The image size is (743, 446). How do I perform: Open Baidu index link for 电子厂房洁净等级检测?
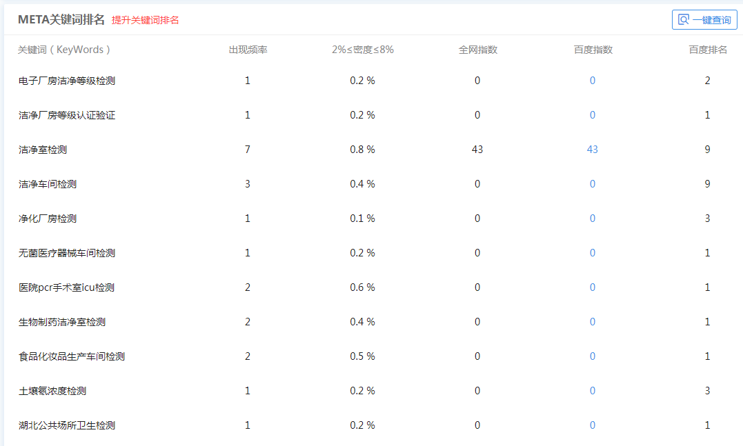pos(593,81)
